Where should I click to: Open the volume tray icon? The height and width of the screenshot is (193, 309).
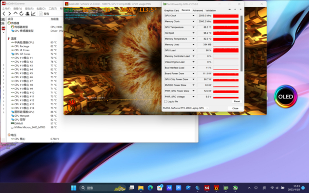point(277,188)
